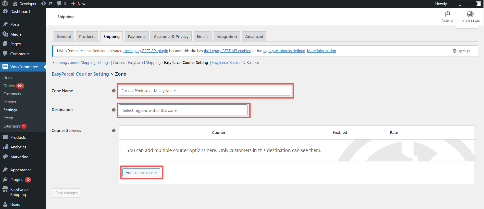Open comments bubble icon in admin bar
This screenshot has width=484, height=209.
click(x=59, y=4)
